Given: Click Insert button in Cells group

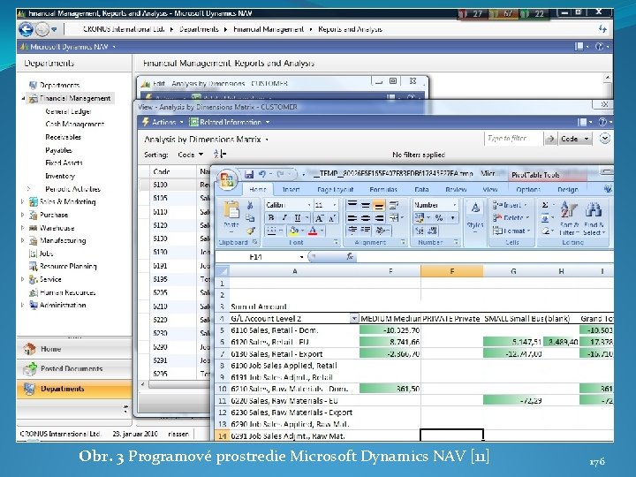Looking at the screenshot, I should [x=510, y=205].
